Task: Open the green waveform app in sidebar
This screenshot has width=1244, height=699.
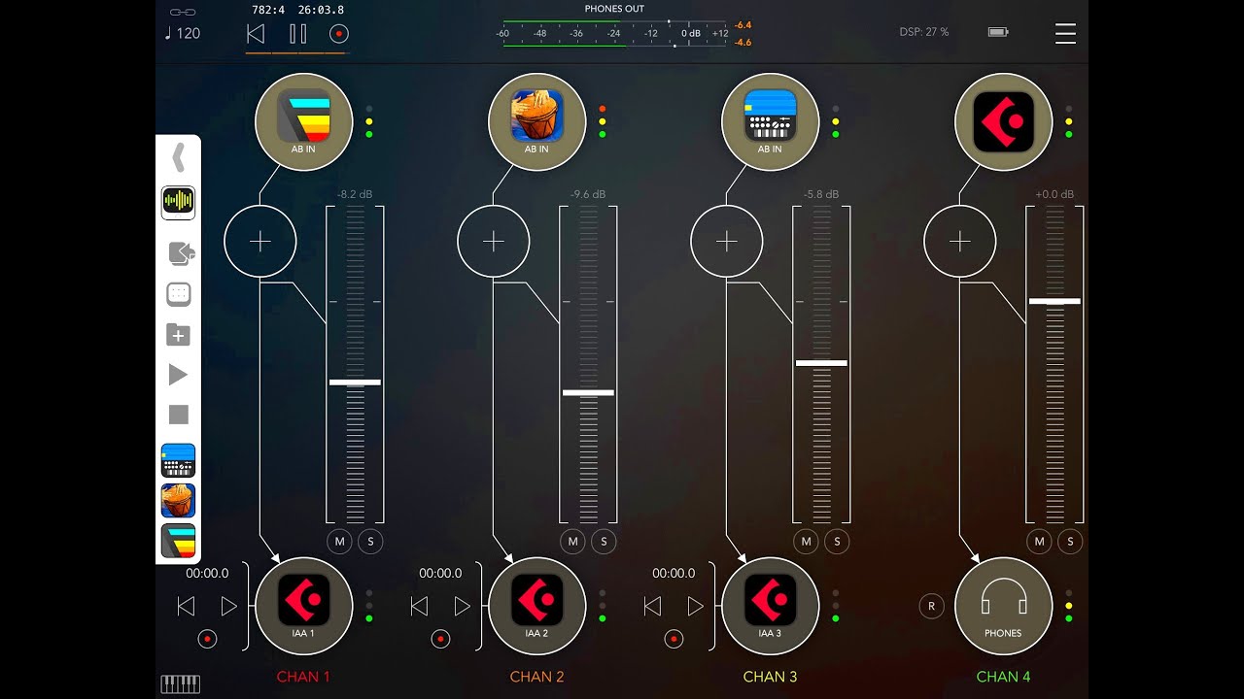Action: 178,202
